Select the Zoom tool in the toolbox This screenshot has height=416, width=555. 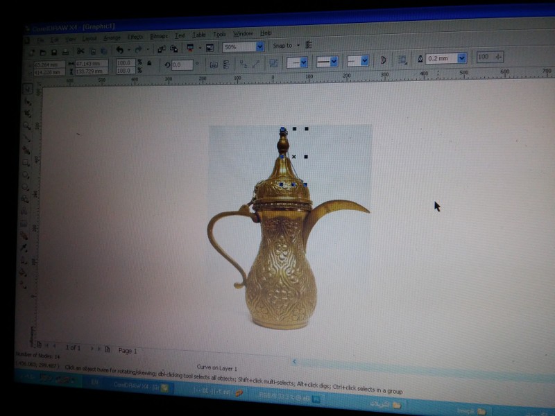point(26,126)
